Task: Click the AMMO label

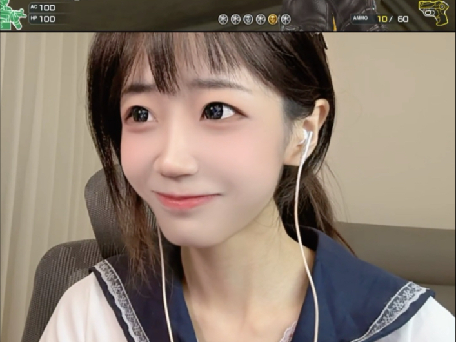Action: (361, 19)
